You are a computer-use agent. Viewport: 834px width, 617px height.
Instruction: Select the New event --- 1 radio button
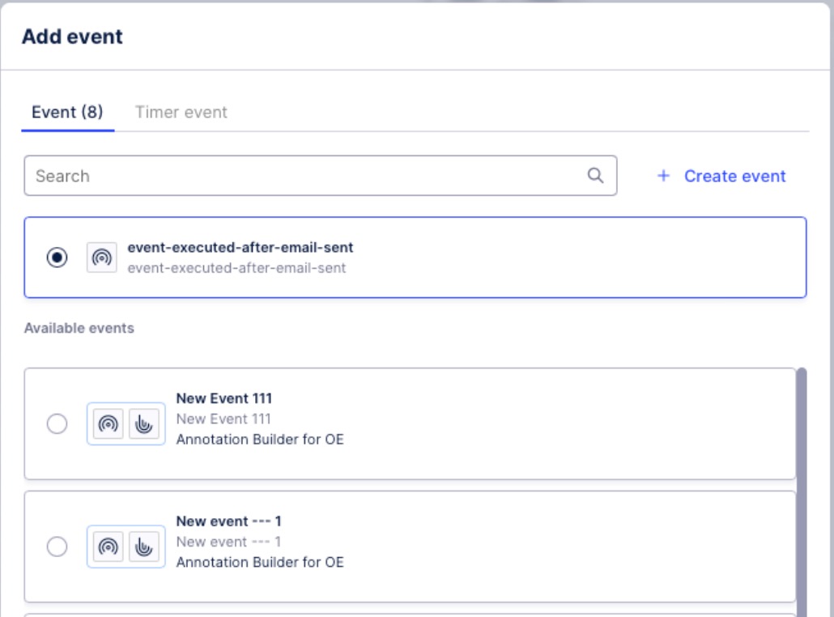[x=57, y=547]
